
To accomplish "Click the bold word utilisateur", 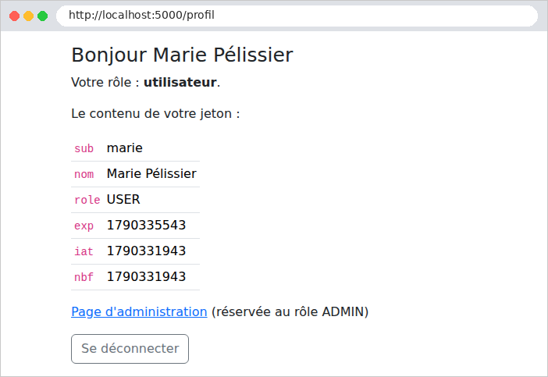I will 180,82.
